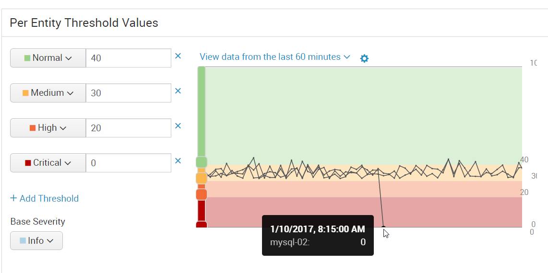Delete the Critical threshold via its X icon
548x273 pixels.
click(178, 161)
